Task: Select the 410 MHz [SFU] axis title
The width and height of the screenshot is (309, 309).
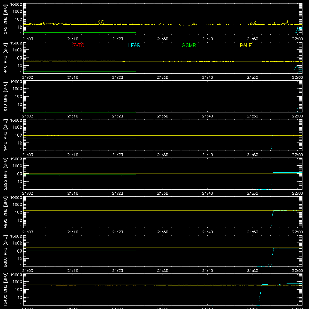Action: coord(5,58)
